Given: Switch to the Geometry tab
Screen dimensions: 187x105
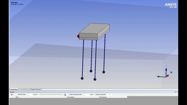Looking at the screenshot, I should click(x=14, y=89).
